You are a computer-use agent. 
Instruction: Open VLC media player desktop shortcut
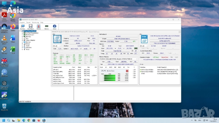(4, 40)
